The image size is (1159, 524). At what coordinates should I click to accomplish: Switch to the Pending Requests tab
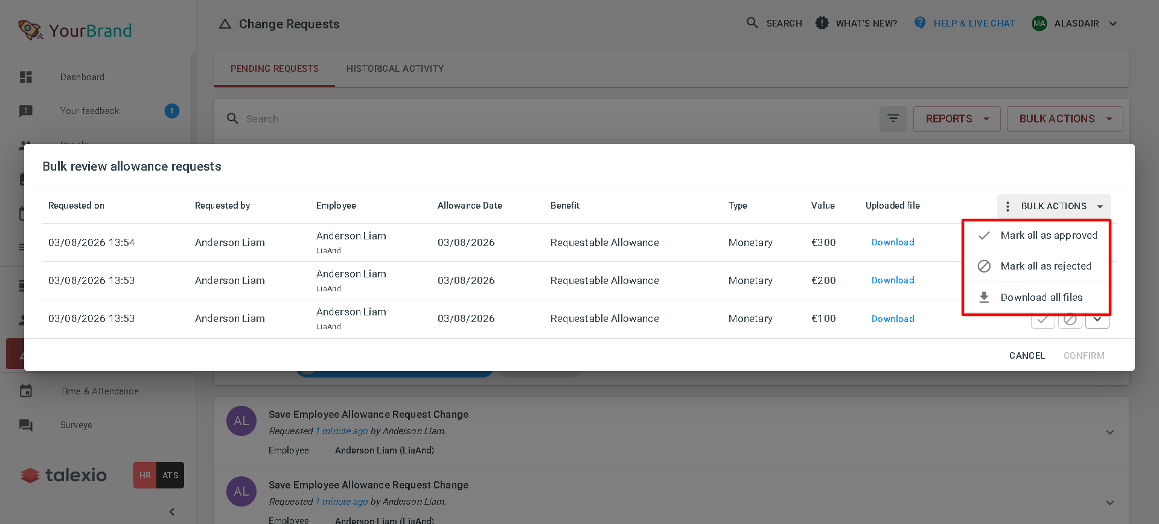pos(275,69)
